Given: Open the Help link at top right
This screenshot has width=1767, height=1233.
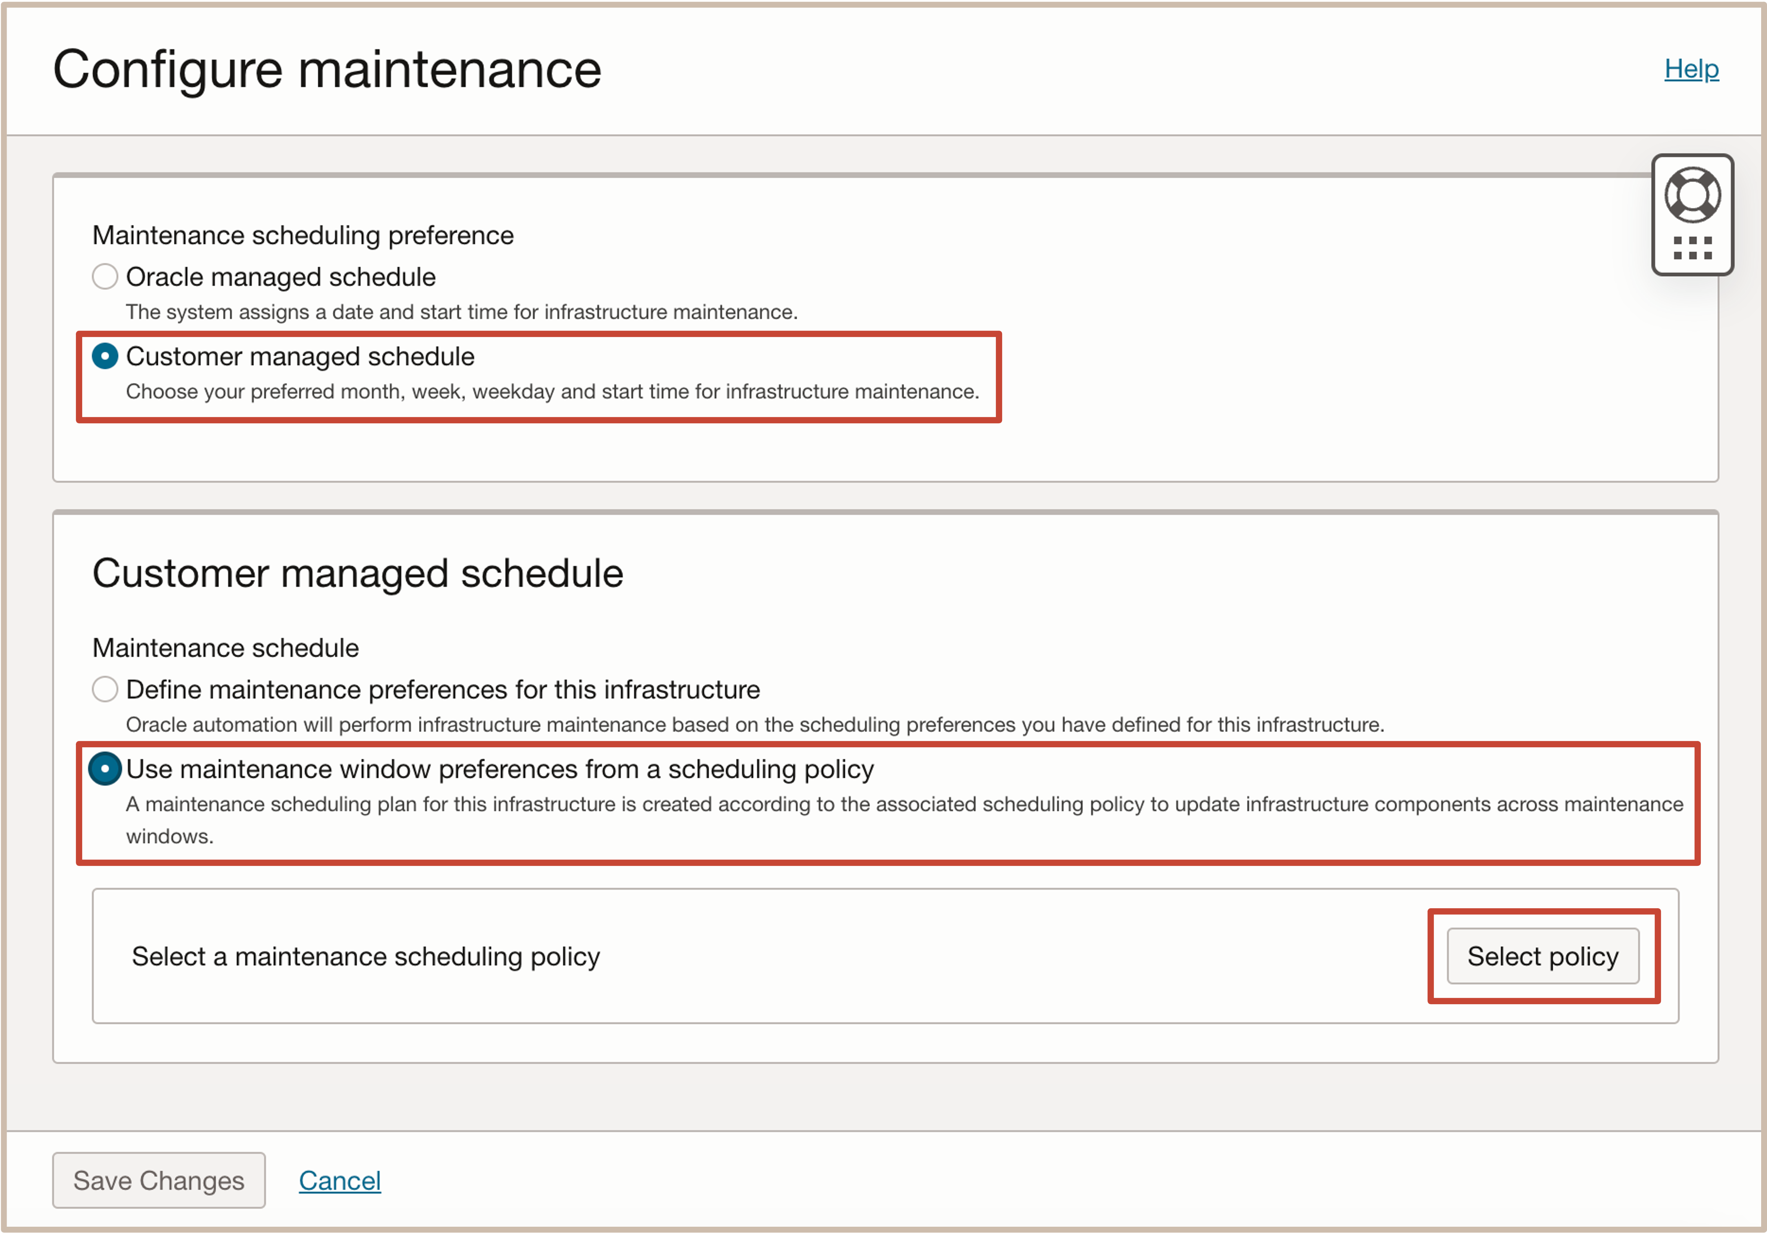Looking at the screenshot, I should (x=1691, y=68).
